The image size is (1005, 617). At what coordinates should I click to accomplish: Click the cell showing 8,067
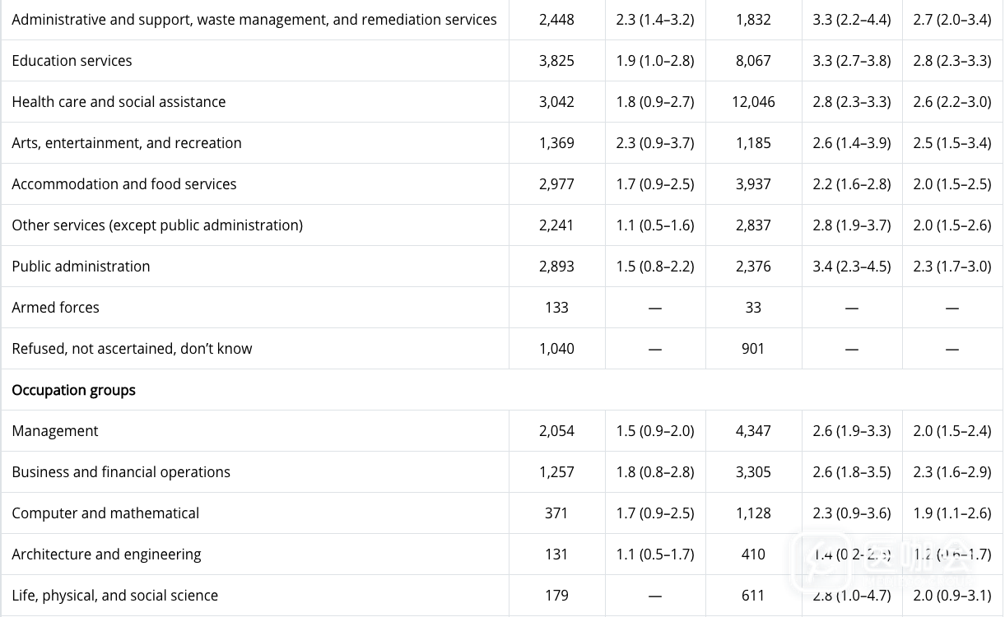(753, 61)
